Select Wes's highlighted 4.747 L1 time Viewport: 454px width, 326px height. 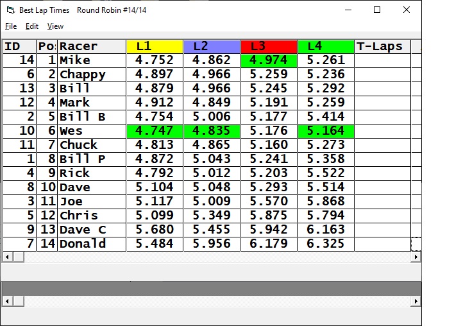coord(155,131)
